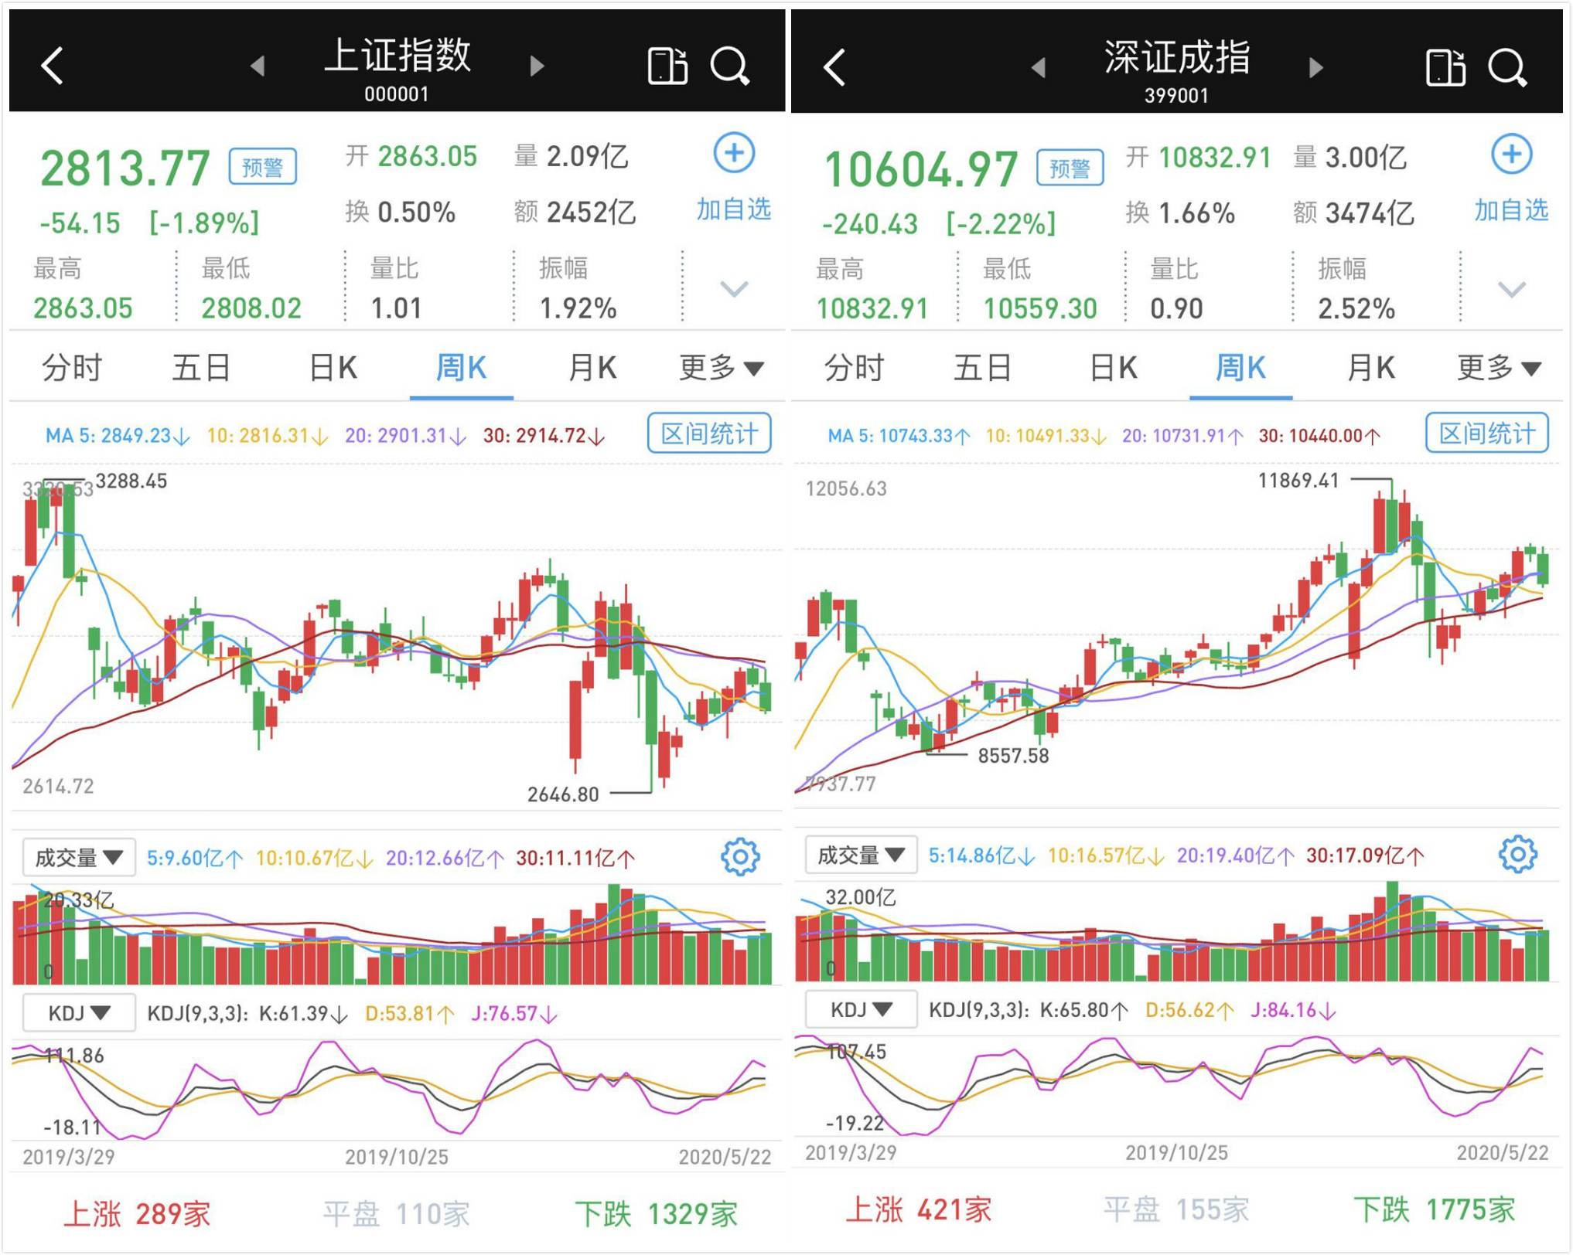The image size is (1573, 1255).
Task: Tap the 上涨 421家 count
Action: (919, 1210)
